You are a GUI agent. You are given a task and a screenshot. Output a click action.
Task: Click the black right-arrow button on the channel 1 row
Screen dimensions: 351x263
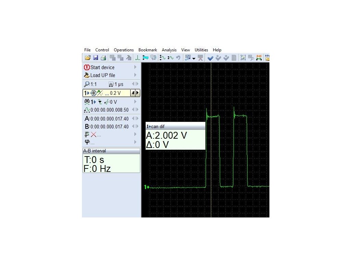point(138,93)
